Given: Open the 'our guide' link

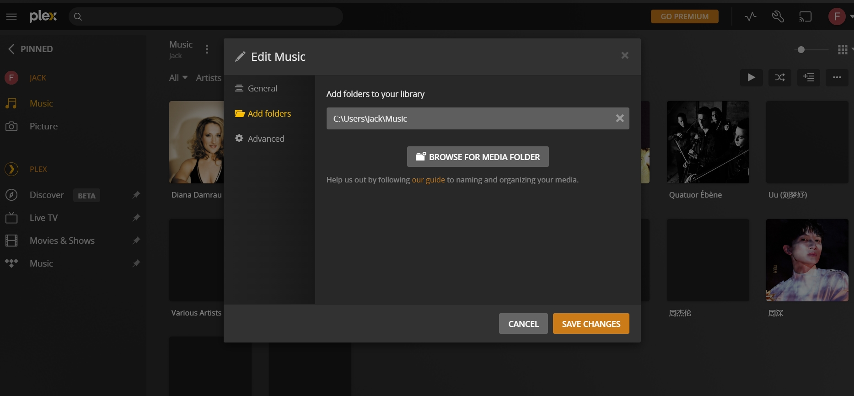Looking at the screenshot, I should pos(428,180).
